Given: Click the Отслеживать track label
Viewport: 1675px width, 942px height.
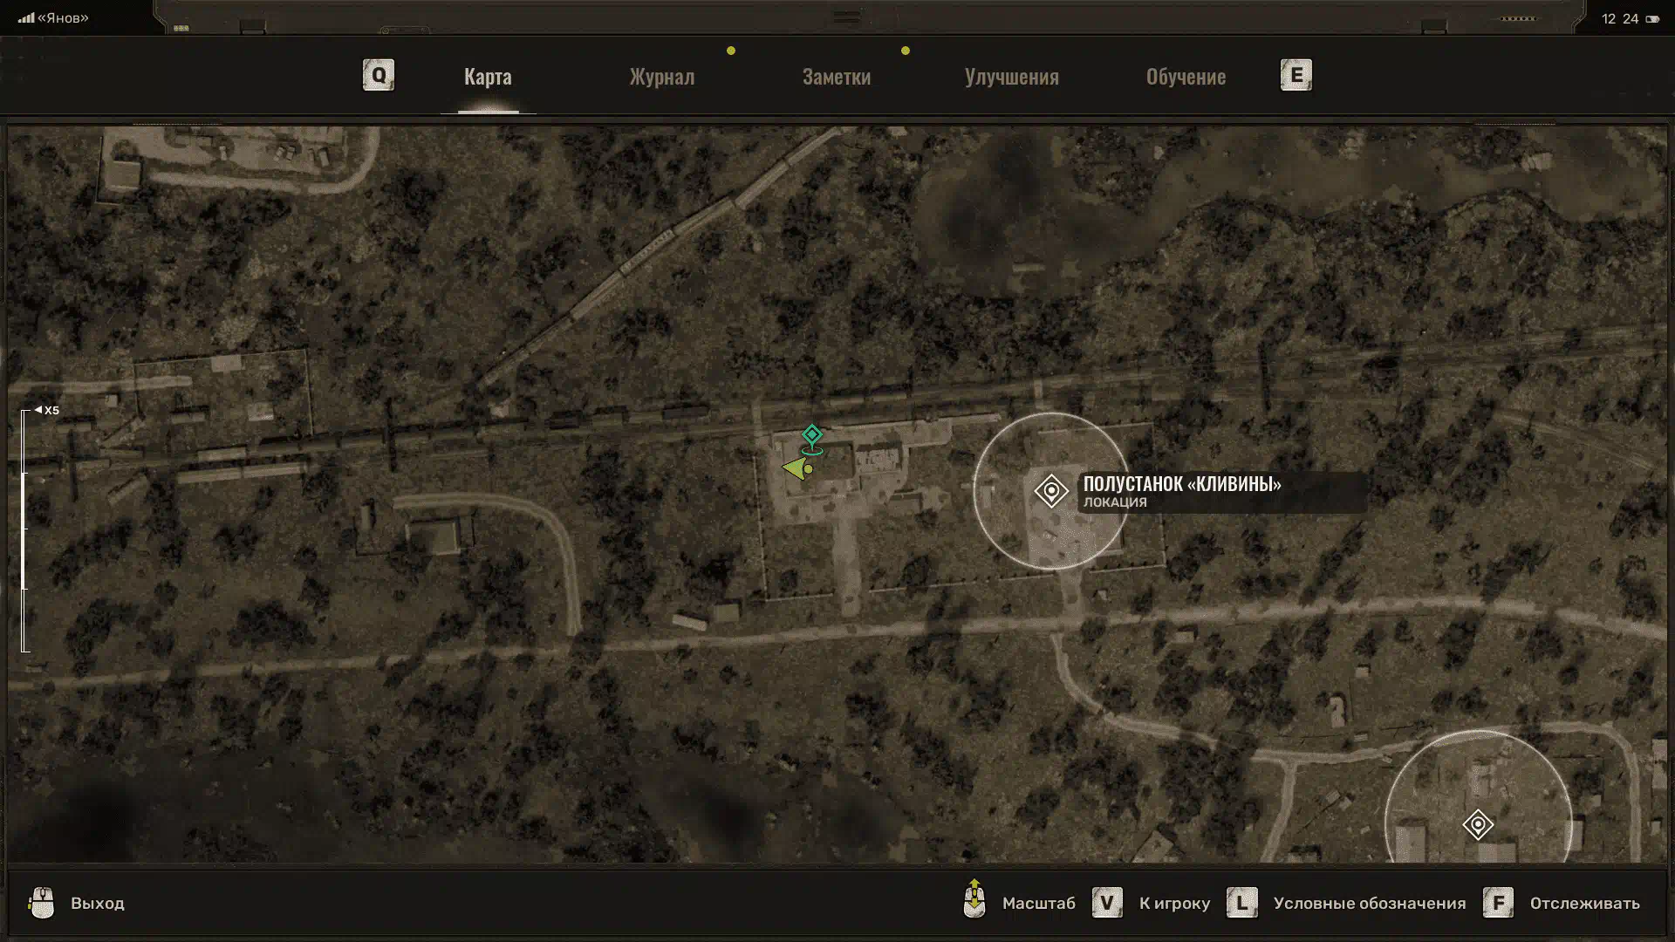Looking at the screenshot, I should click(1584, 904).
